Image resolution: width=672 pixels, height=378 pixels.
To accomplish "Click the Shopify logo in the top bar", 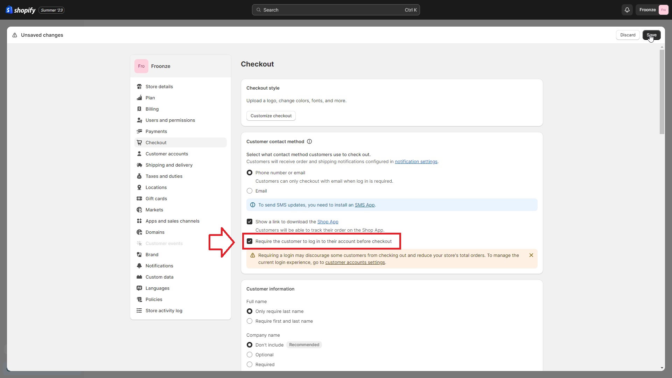I will [21, 10].
